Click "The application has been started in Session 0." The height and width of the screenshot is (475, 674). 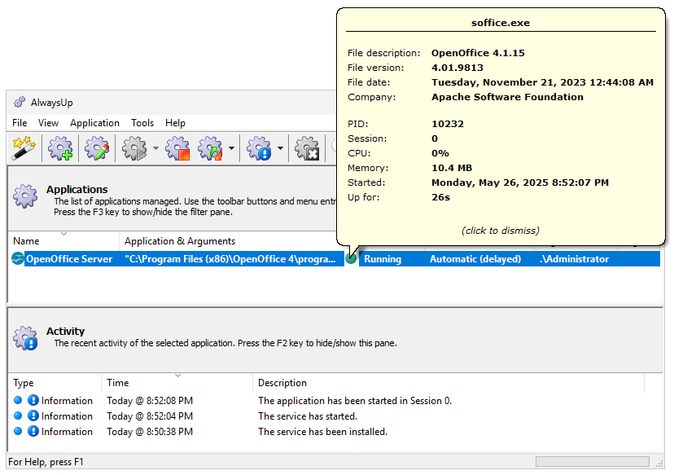coord(355,401)
